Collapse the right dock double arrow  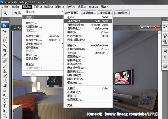point(167,19)
